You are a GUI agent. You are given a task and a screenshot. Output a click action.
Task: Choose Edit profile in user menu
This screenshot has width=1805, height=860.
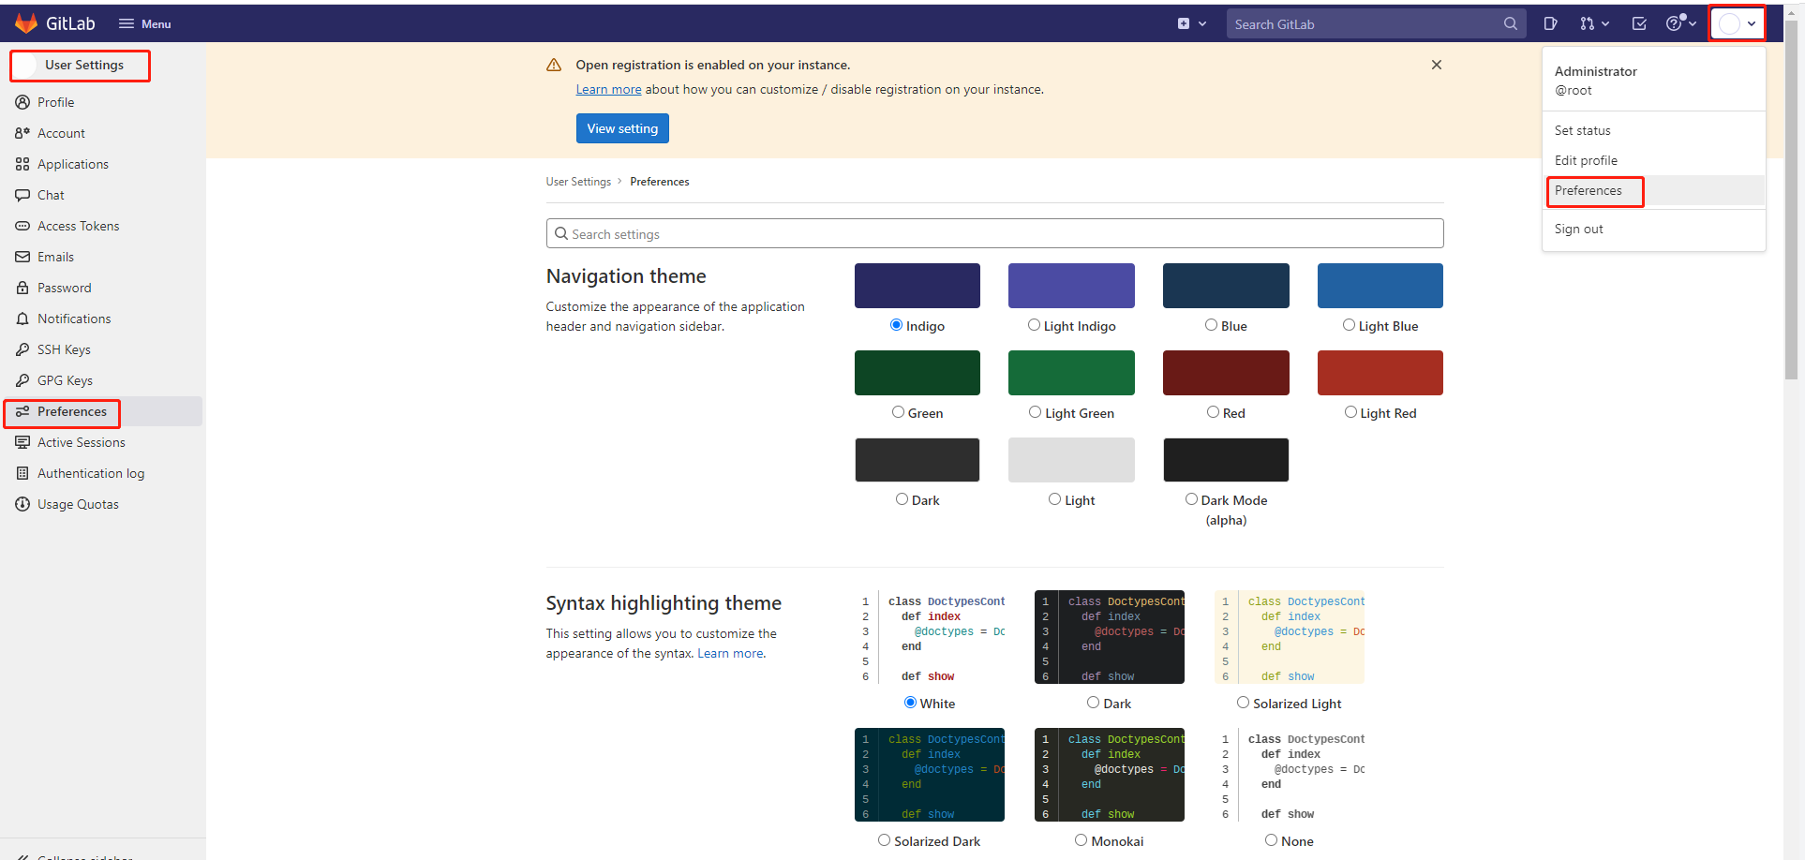click(x=1586, y=160)
